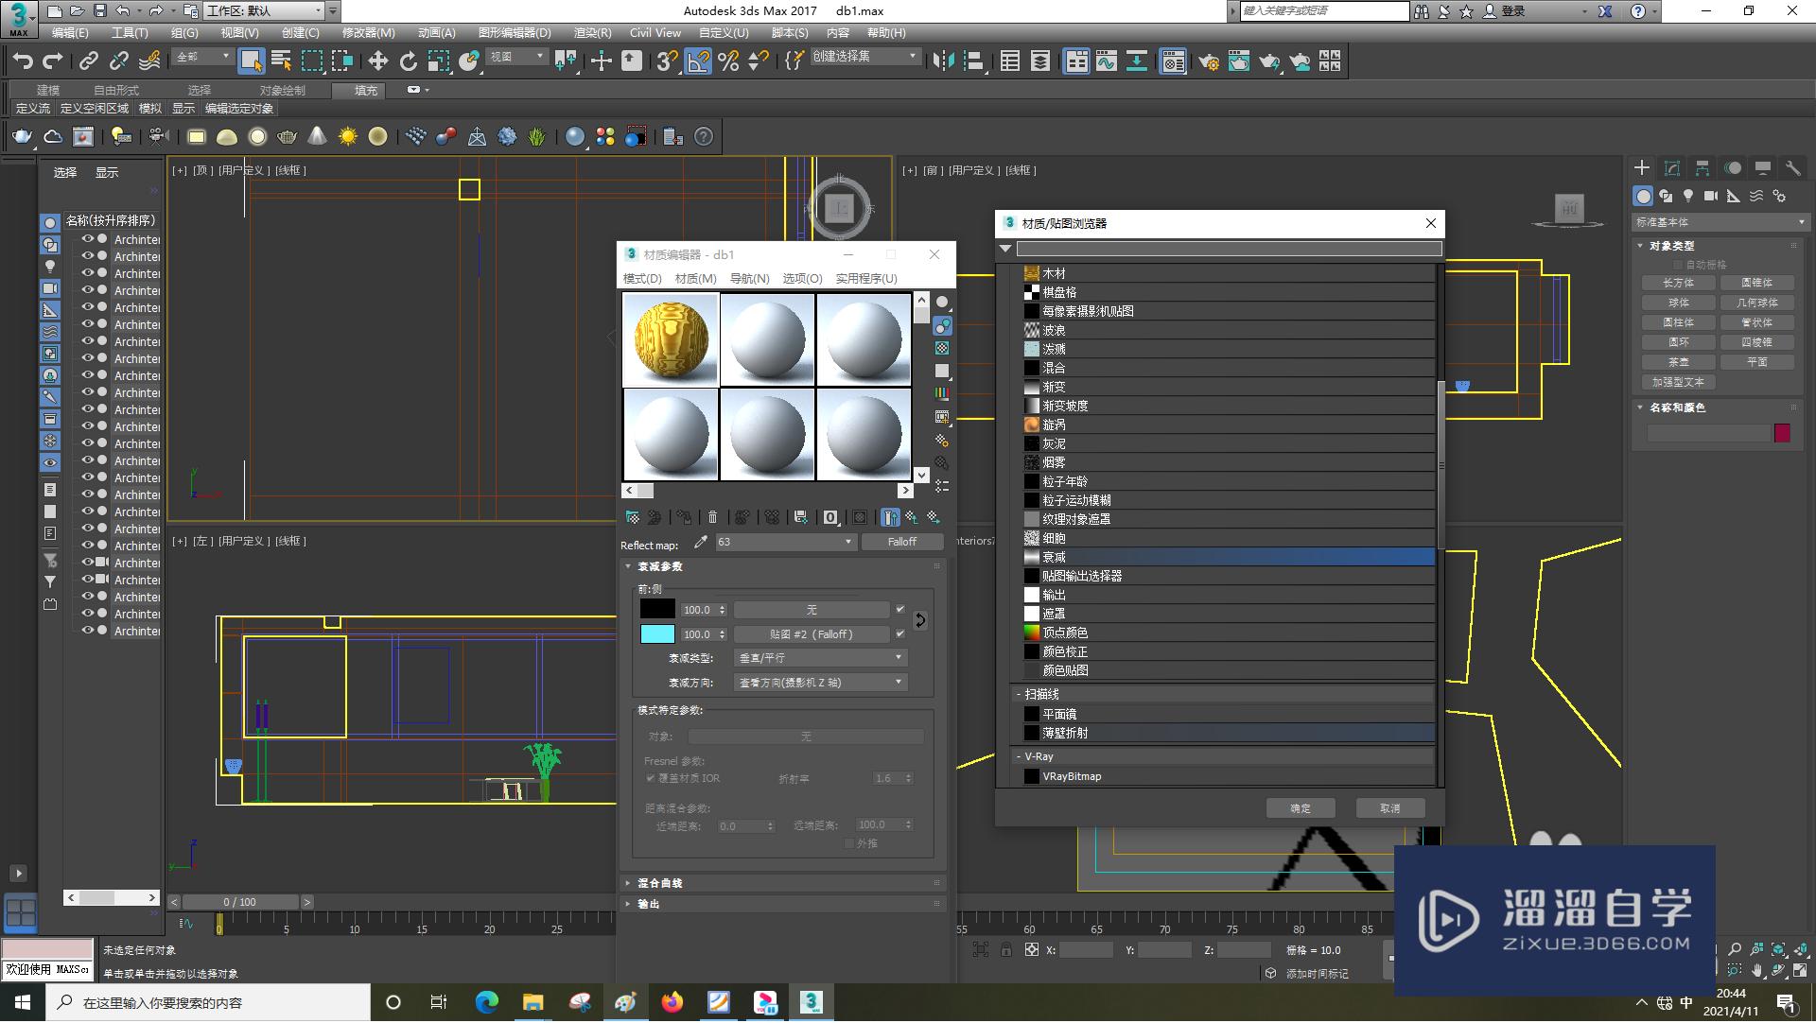The width and height of the screenshot is (1816, 1023).
Task: Open the 衰减类型 falloff type dropdown
Action: click(x=819, y=658)
